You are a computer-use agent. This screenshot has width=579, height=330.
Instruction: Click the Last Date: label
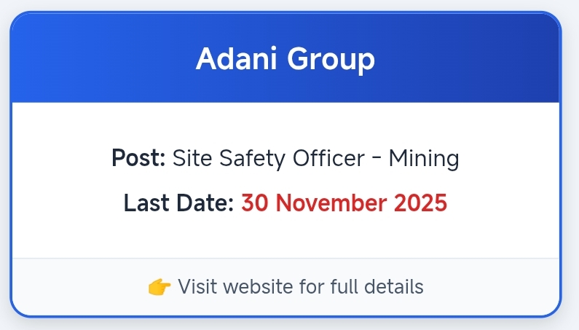tap(178, 203)
